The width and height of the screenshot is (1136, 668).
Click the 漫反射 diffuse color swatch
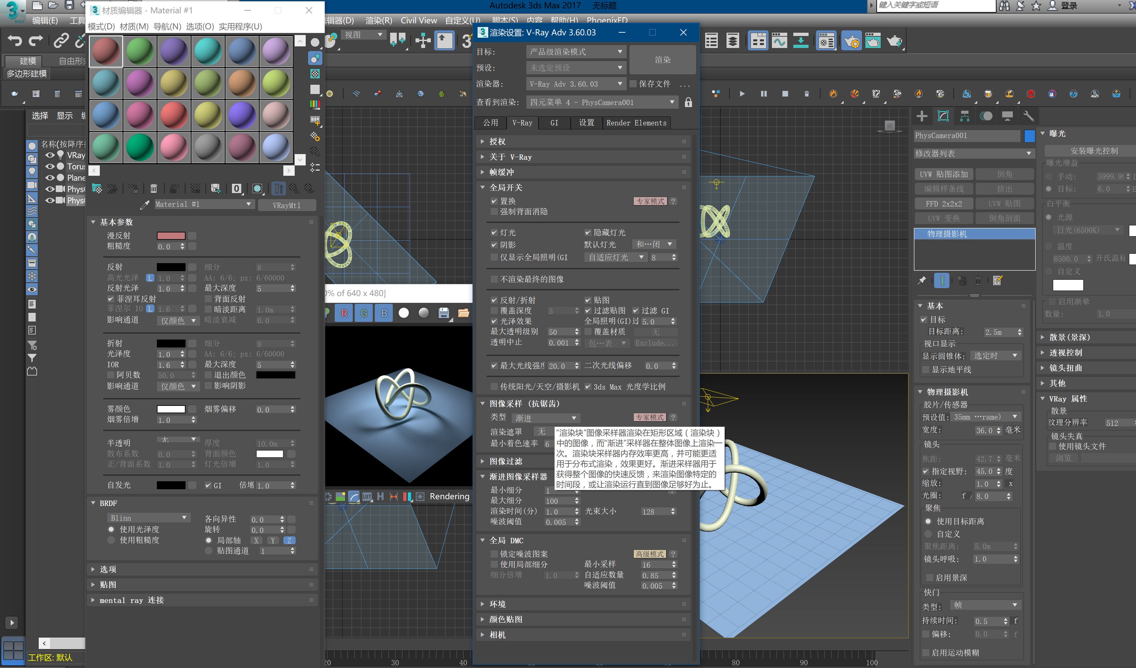(x=171, y=235)
